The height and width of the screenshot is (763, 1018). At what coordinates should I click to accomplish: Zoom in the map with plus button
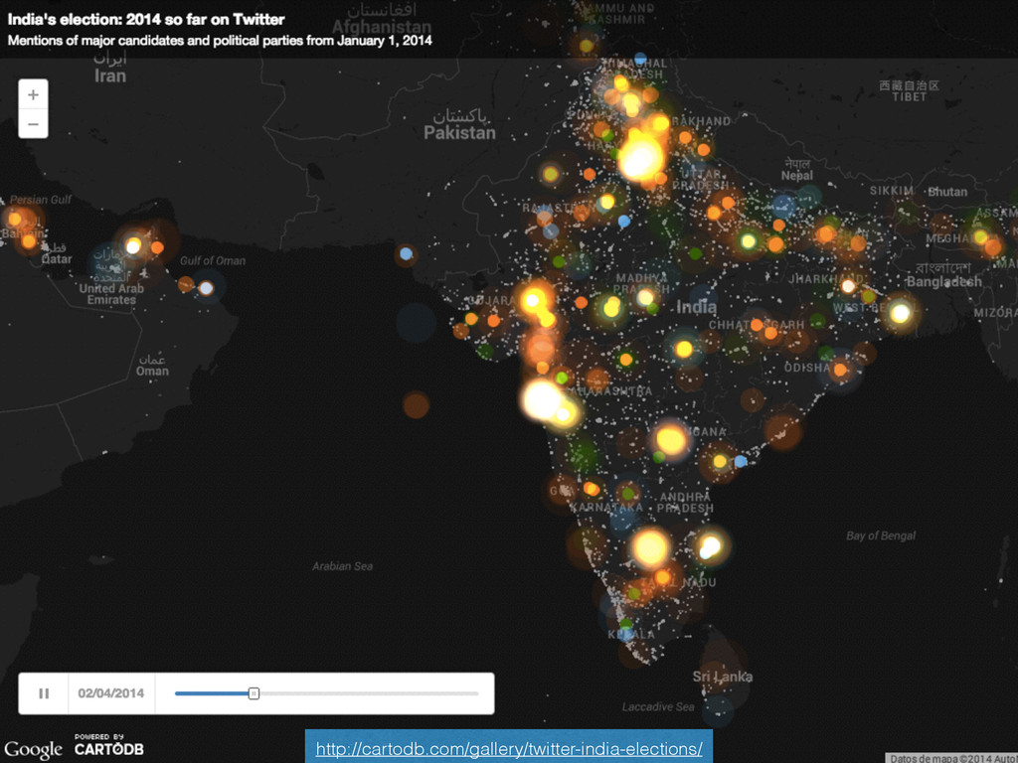33,94
